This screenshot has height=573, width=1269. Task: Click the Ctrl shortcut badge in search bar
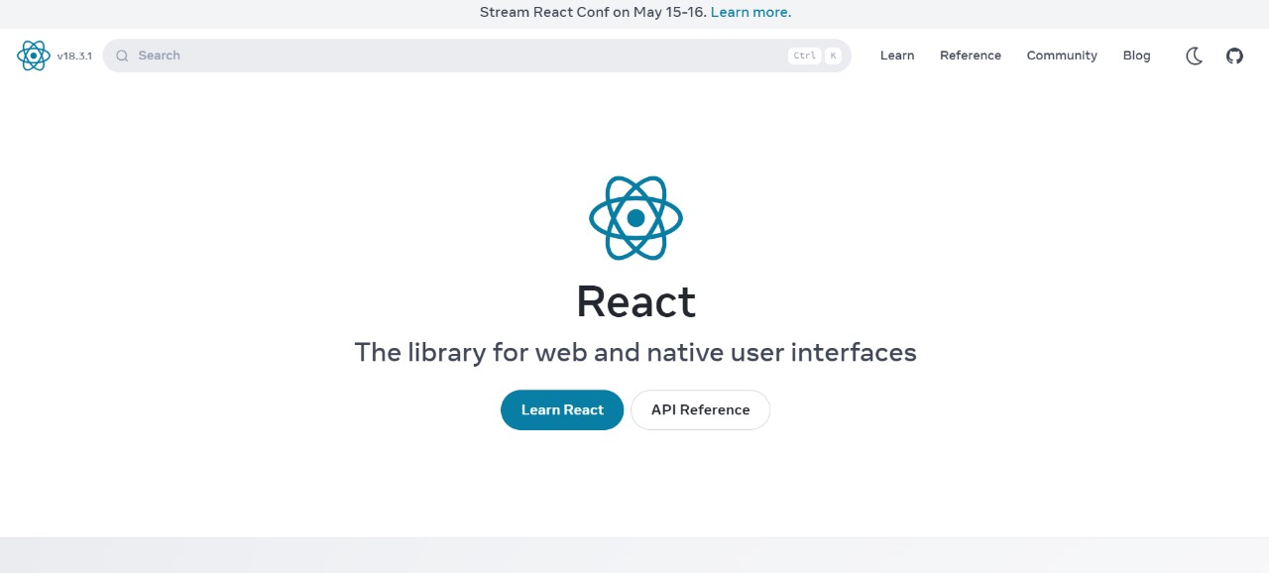803,56
